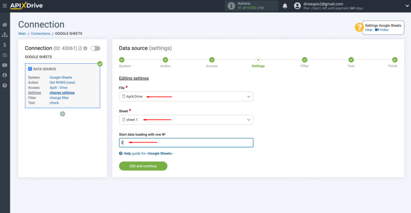Open the notifications bell
The image size is (411, 213).
(x=285, y=6)
